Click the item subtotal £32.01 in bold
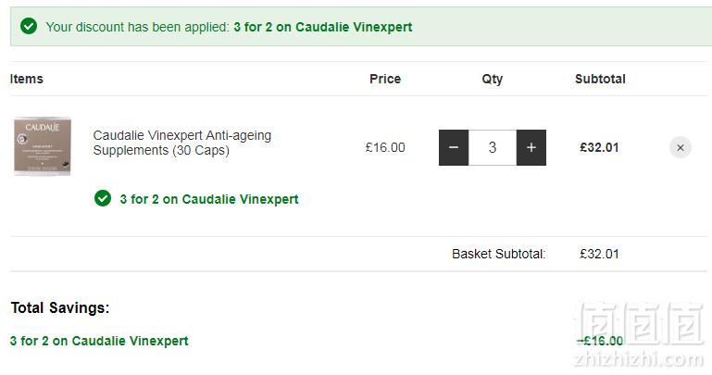712x375 pixels. [599, 147]
